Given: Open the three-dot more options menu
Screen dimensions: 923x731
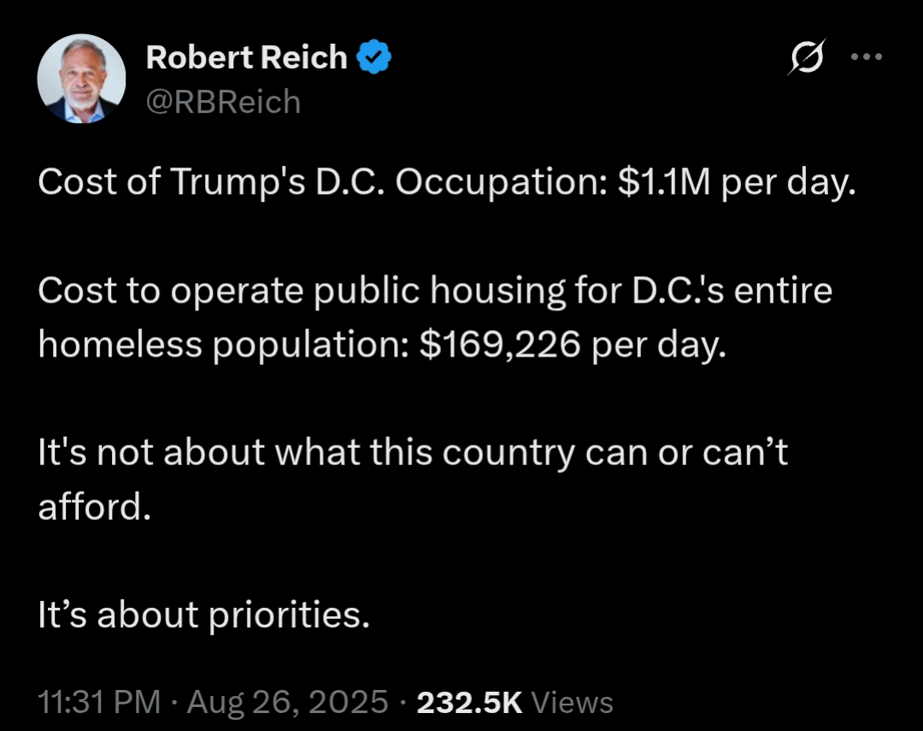Looking at the screenshot, I should (867, 56).
